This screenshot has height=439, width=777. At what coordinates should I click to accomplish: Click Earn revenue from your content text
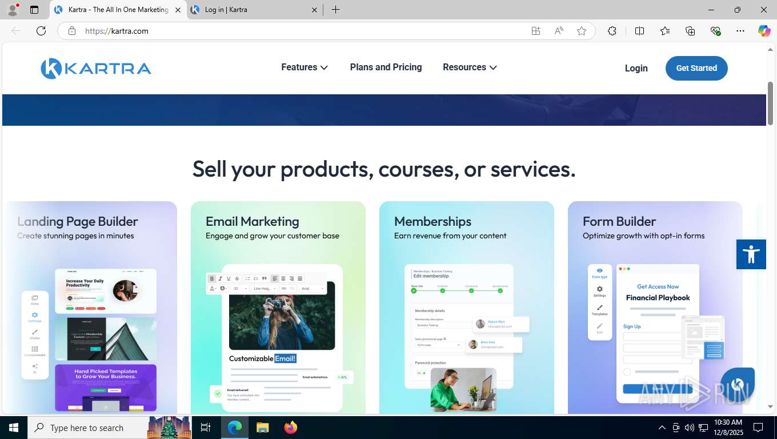coord(450,236)
